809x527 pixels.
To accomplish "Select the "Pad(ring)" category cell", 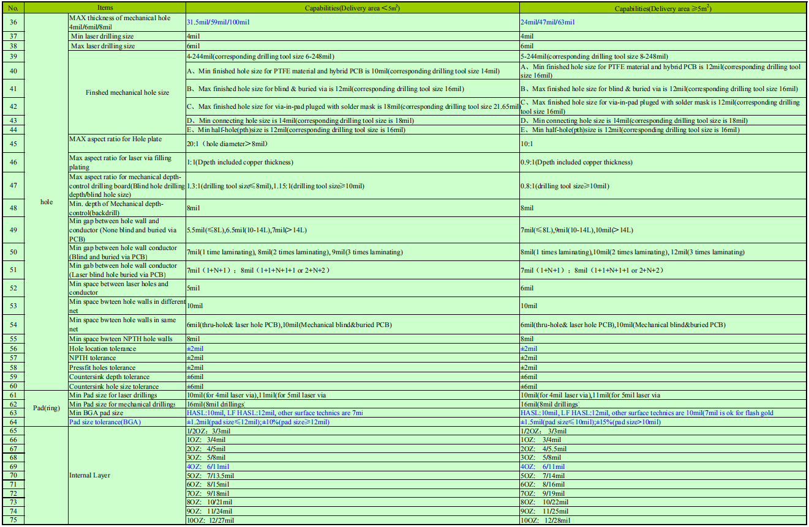I will point(47,408).
